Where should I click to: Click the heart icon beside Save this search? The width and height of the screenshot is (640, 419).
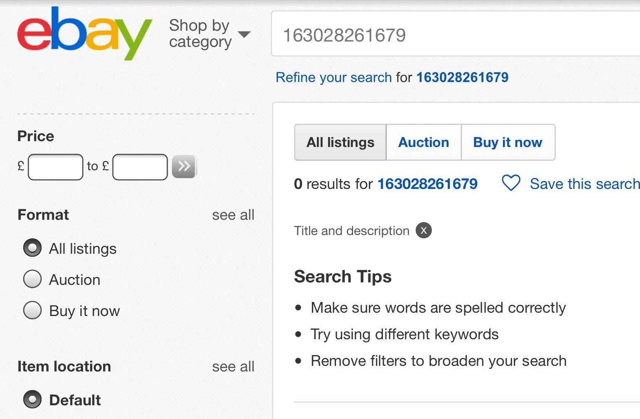click(511, 183)
